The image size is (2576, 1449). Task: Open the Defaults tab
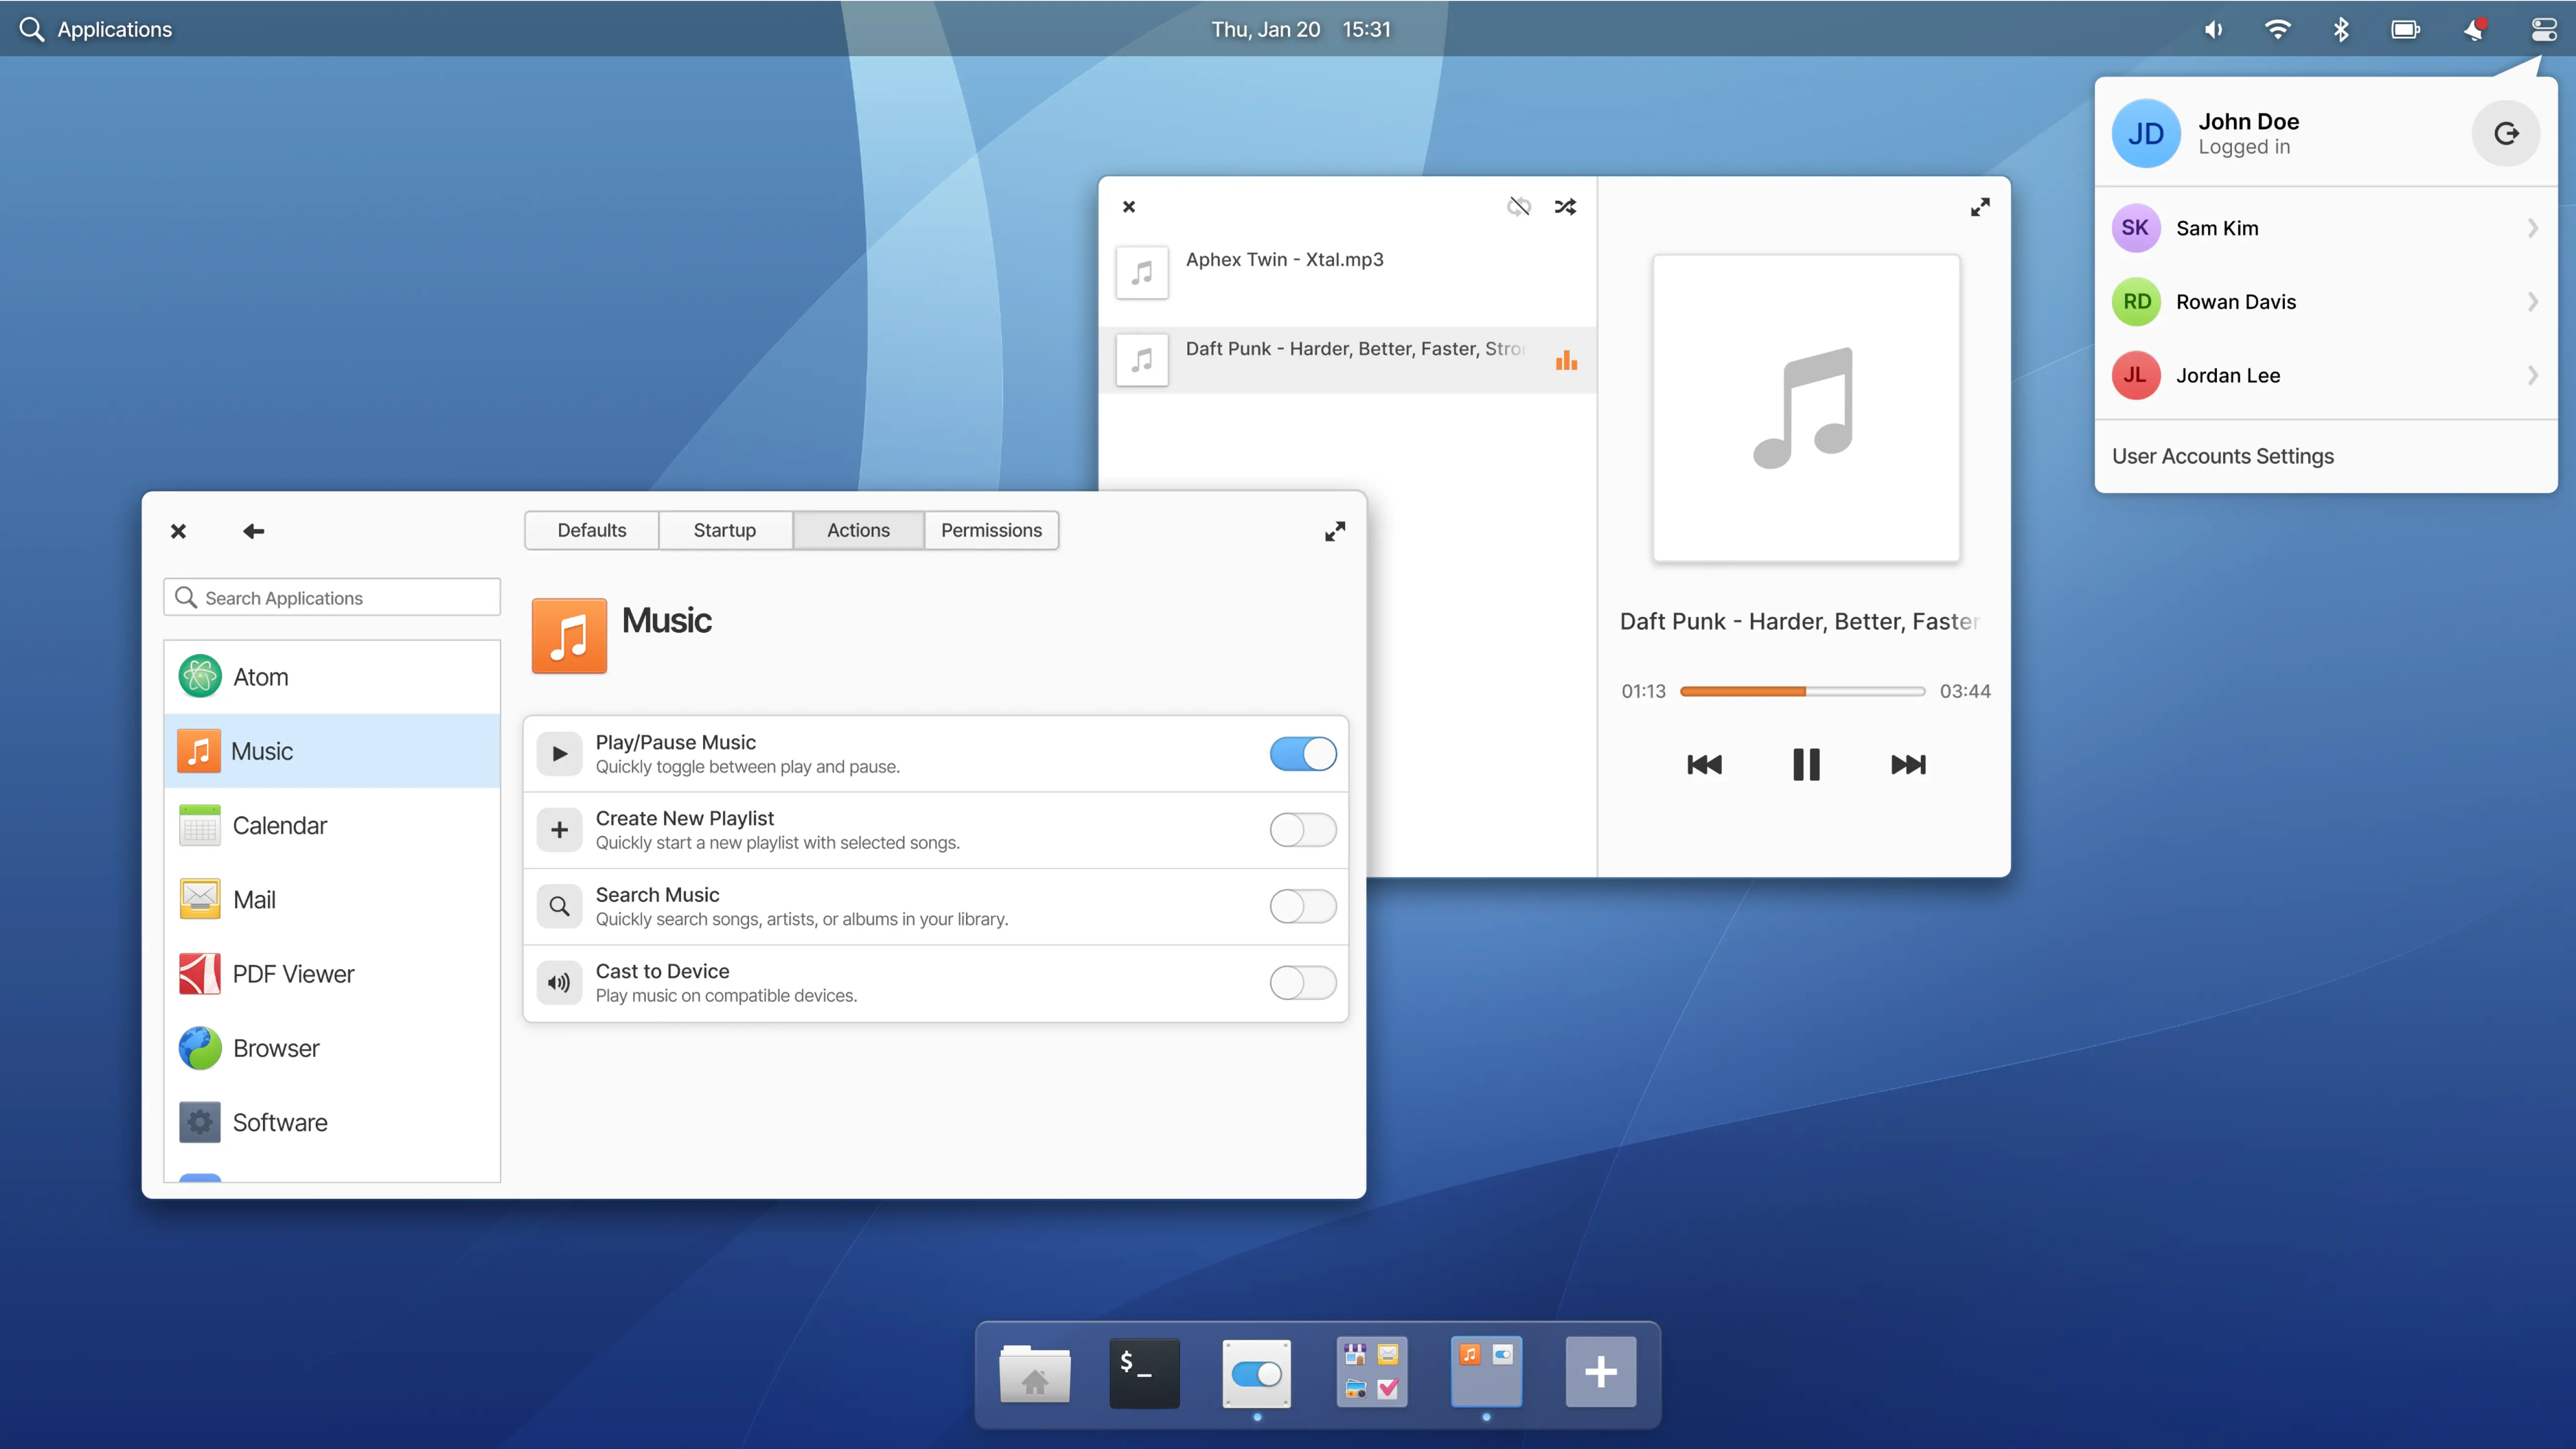591,530
